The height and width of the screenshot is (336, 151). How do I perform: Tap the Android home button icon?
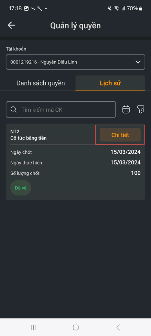(76, 327)
